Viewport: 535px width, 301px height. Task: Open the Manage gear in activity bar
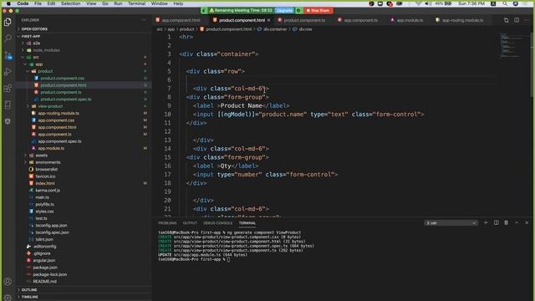click(8, 298)
